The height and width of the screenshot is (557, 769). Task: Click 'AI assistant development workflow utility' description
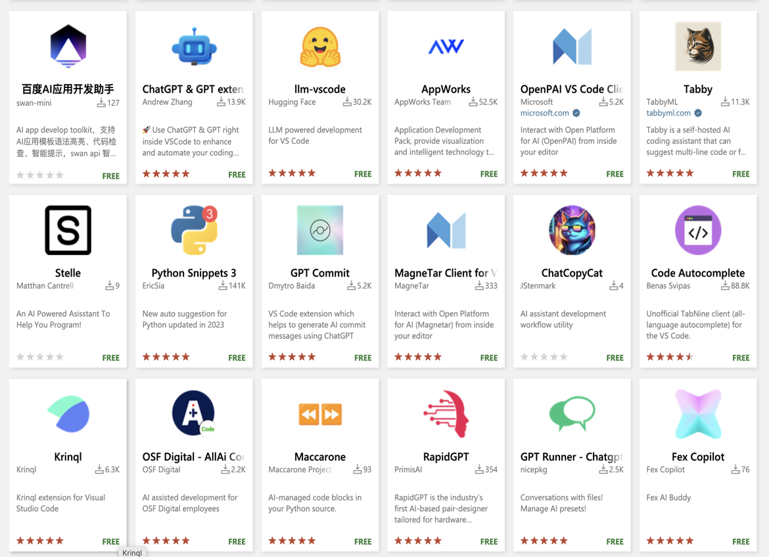coord(563,319)
